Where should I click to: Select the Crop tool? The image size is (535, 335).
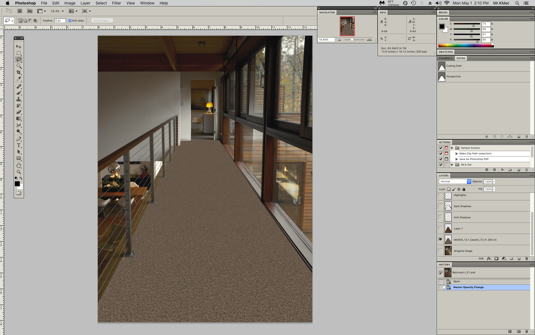click(x=19, y=73)
